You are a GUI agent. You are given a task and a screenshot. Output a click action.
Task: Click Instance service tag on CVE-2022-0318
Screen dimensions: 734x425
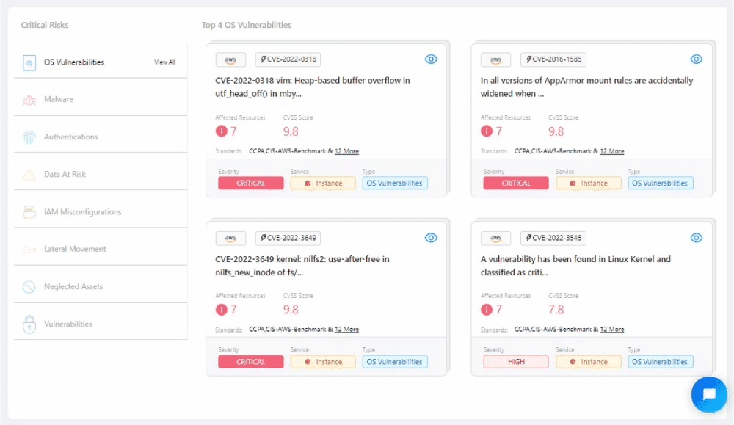(323, 183)
